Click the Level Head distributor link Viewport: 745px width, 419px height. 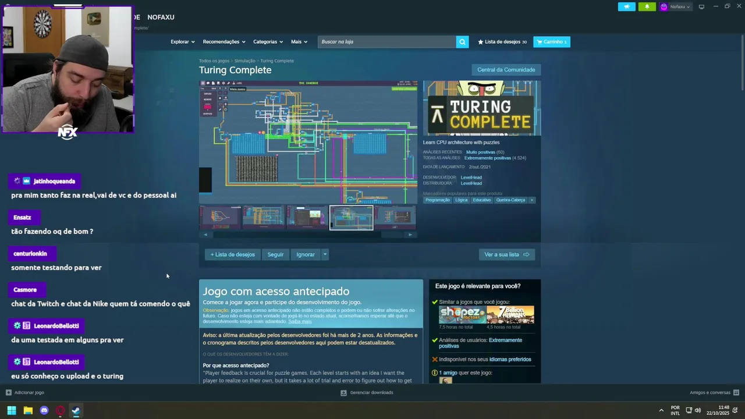point(471,183)
